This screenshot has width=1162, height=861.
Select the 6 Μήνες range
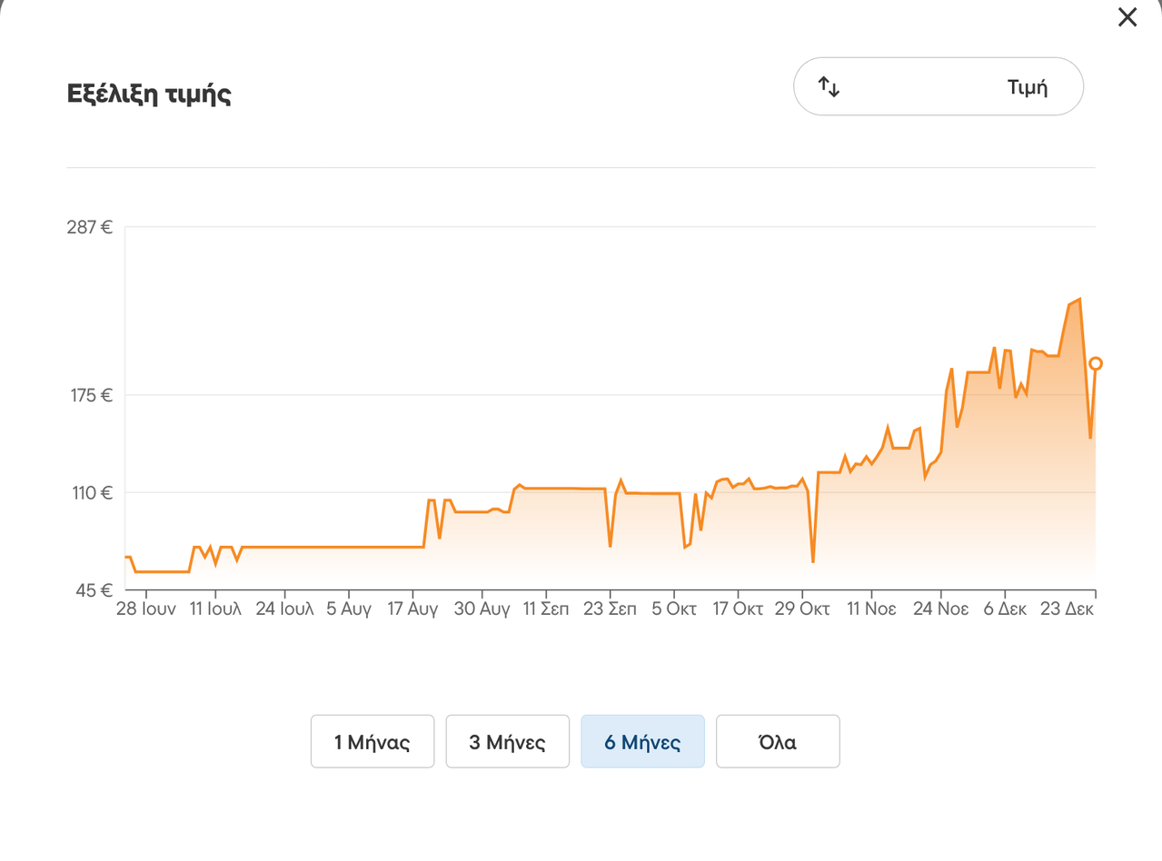[x=642, y=742]
